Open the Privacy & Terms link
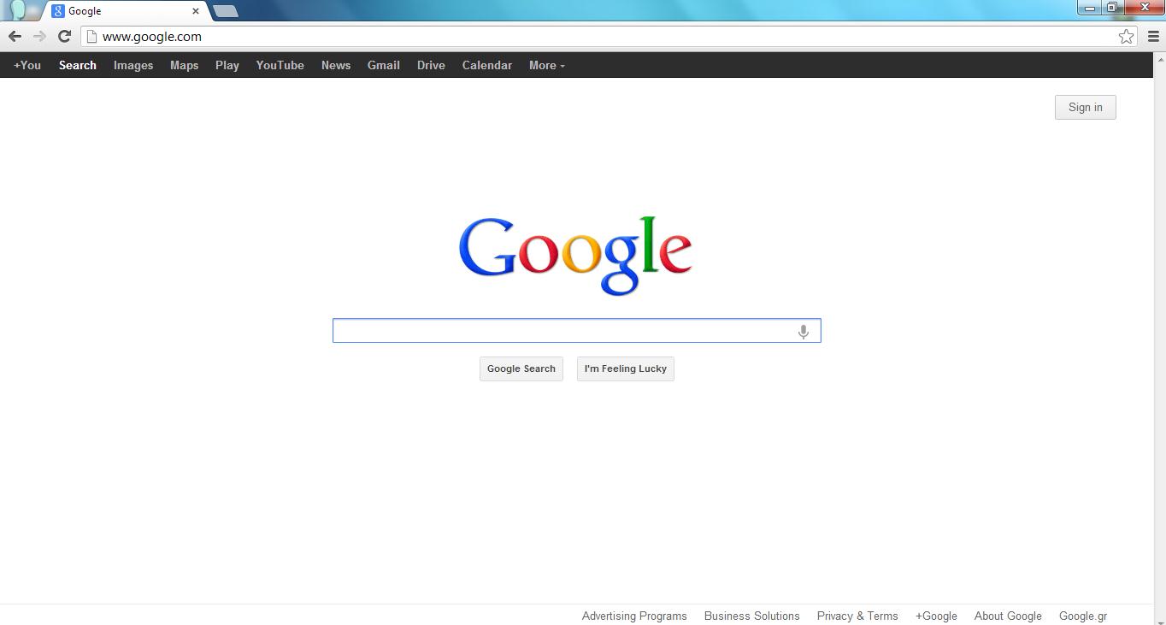 pos(857,616)
